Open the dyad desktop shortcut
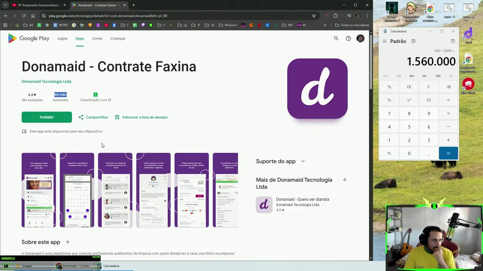483x271 pixels. coord(468,36)
